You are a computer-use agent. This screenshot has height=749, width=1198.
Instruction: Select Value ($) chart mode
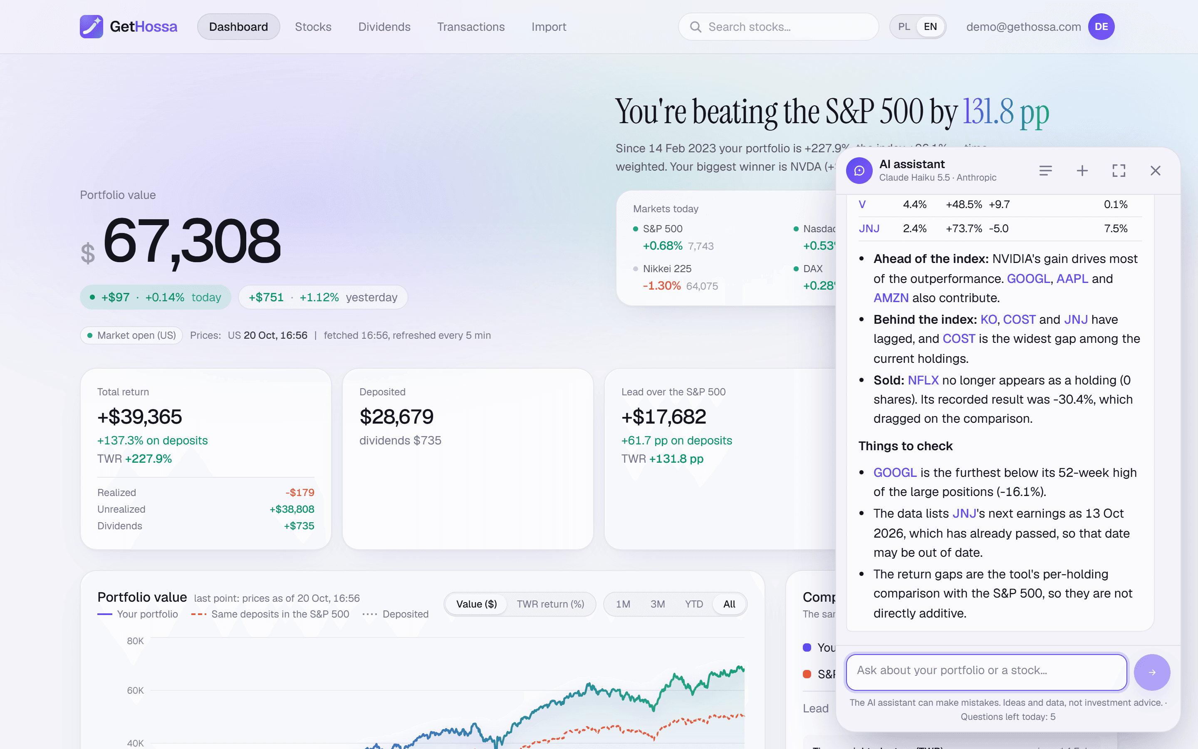[476, 604]
